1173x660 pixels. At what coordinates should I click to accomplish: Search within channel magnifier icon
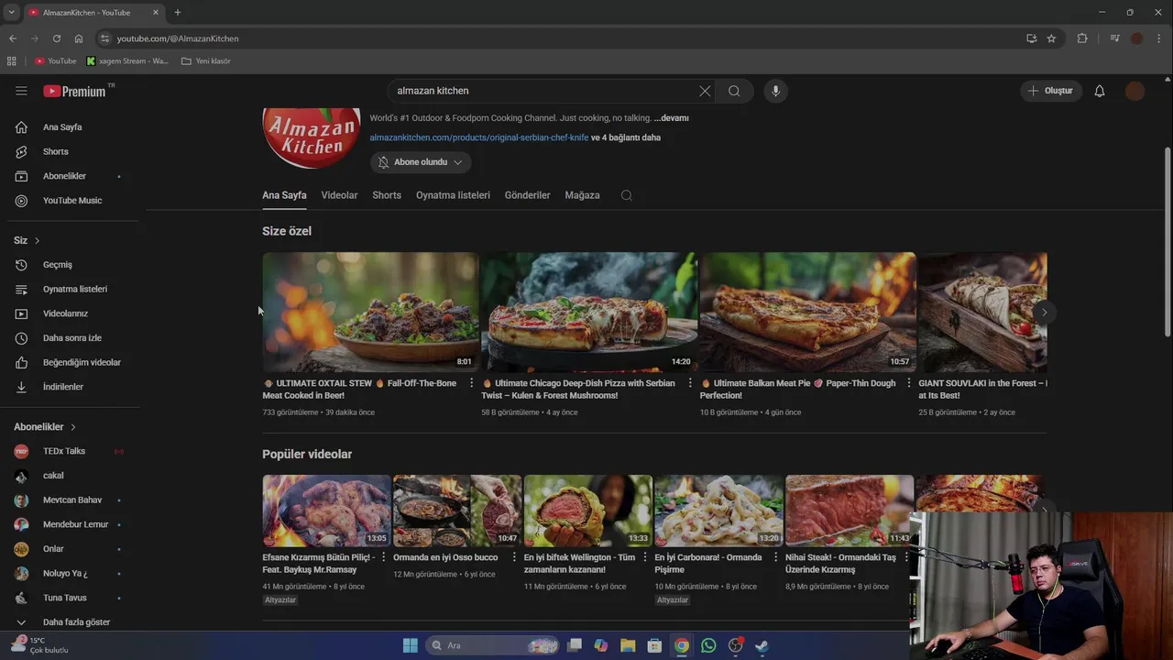tap(627, 195)
